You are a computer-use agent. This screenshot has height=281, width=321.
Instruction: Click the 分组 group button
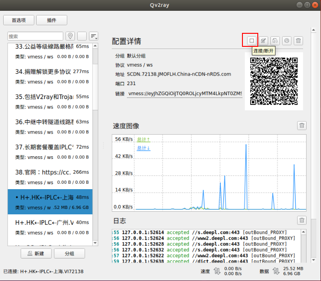(x=70, y=254)
